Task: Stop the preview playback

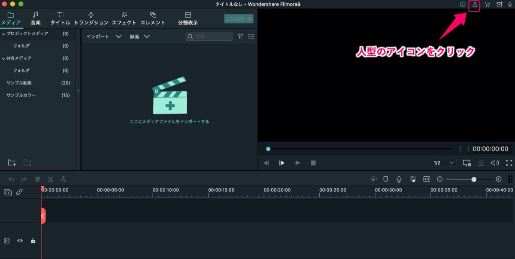Action: click(313, 163)
